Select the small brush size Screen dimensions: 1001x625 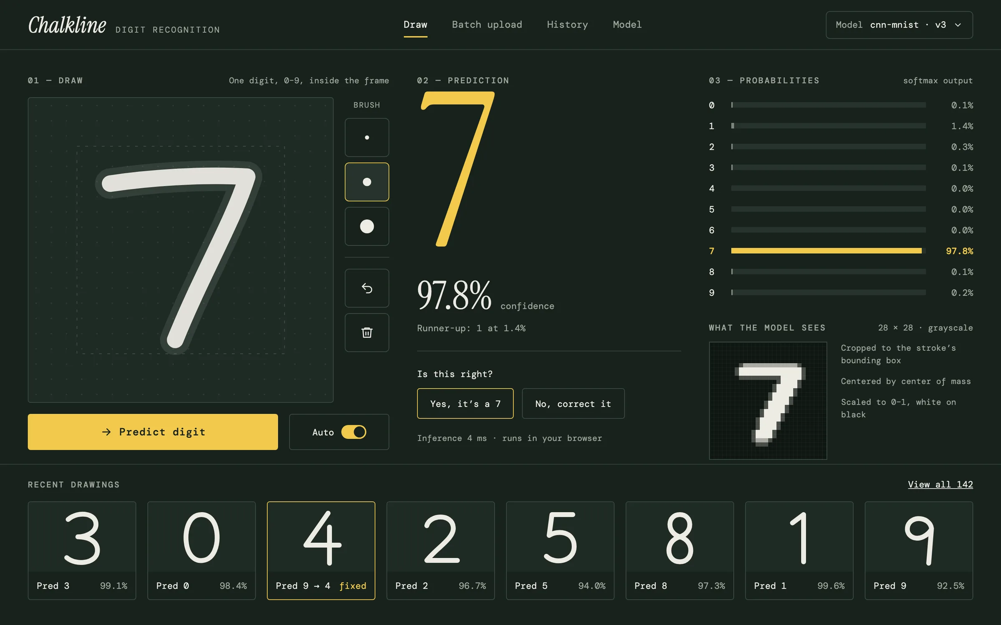click(367, 137)
